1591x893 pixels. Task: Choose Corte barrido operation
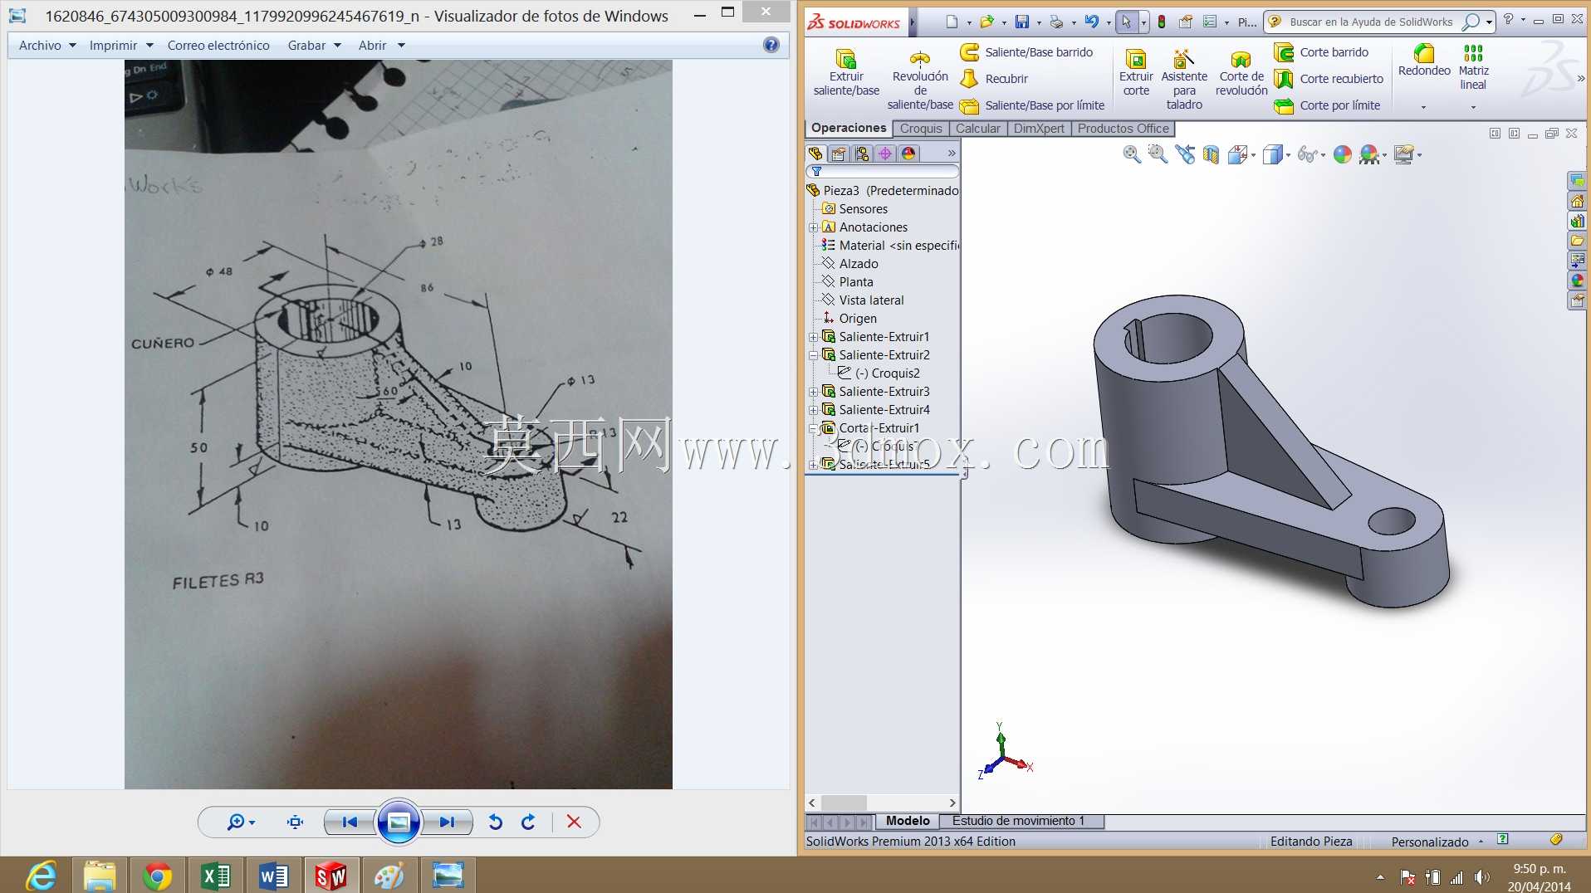pos(1321,52)
